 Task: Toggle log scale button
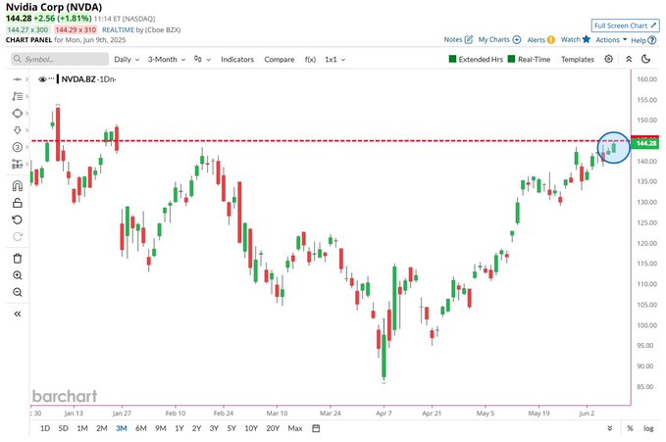(648, 428)
